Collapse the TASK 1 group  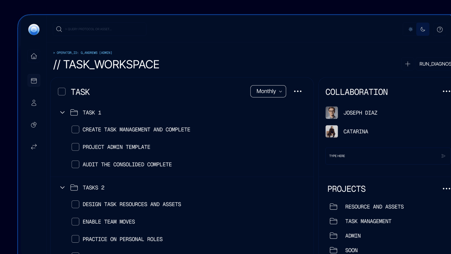(x=62, y=112)
